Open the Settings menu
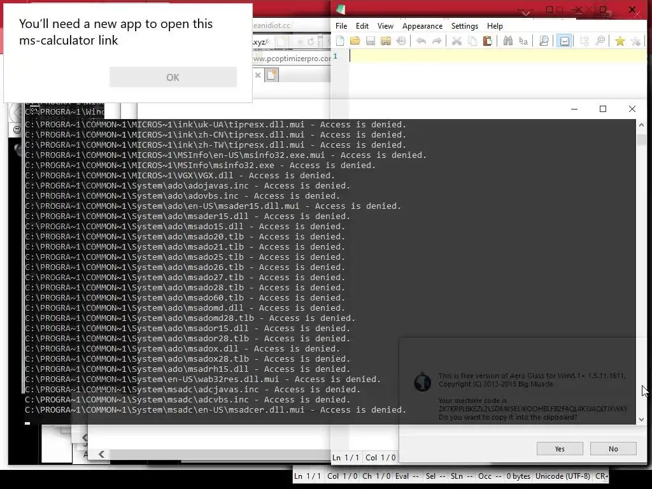This screenshot has width=652, height=489. pyautogui.click(x=464, y=25)
